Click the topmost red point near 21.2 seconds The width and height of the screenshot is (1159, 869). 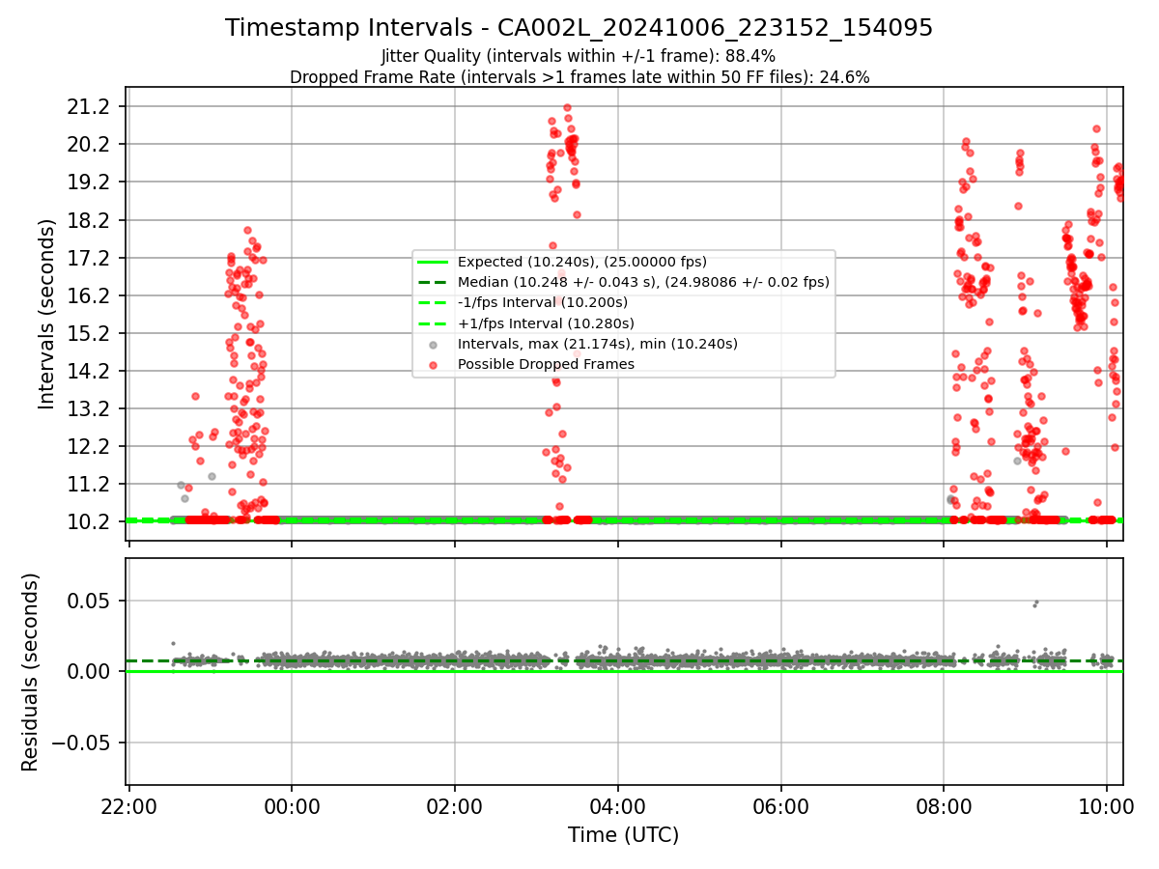pos(567,108)
